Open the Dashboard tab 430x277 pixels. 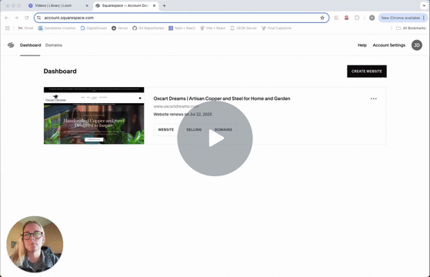[x=30, y=45]
